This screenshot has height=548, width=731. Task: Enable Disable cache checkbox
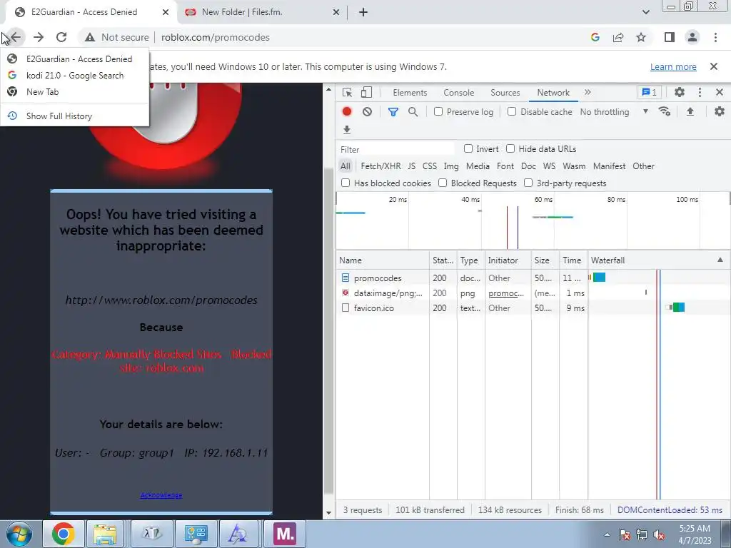pyautogui.click(x=512, y=111)
